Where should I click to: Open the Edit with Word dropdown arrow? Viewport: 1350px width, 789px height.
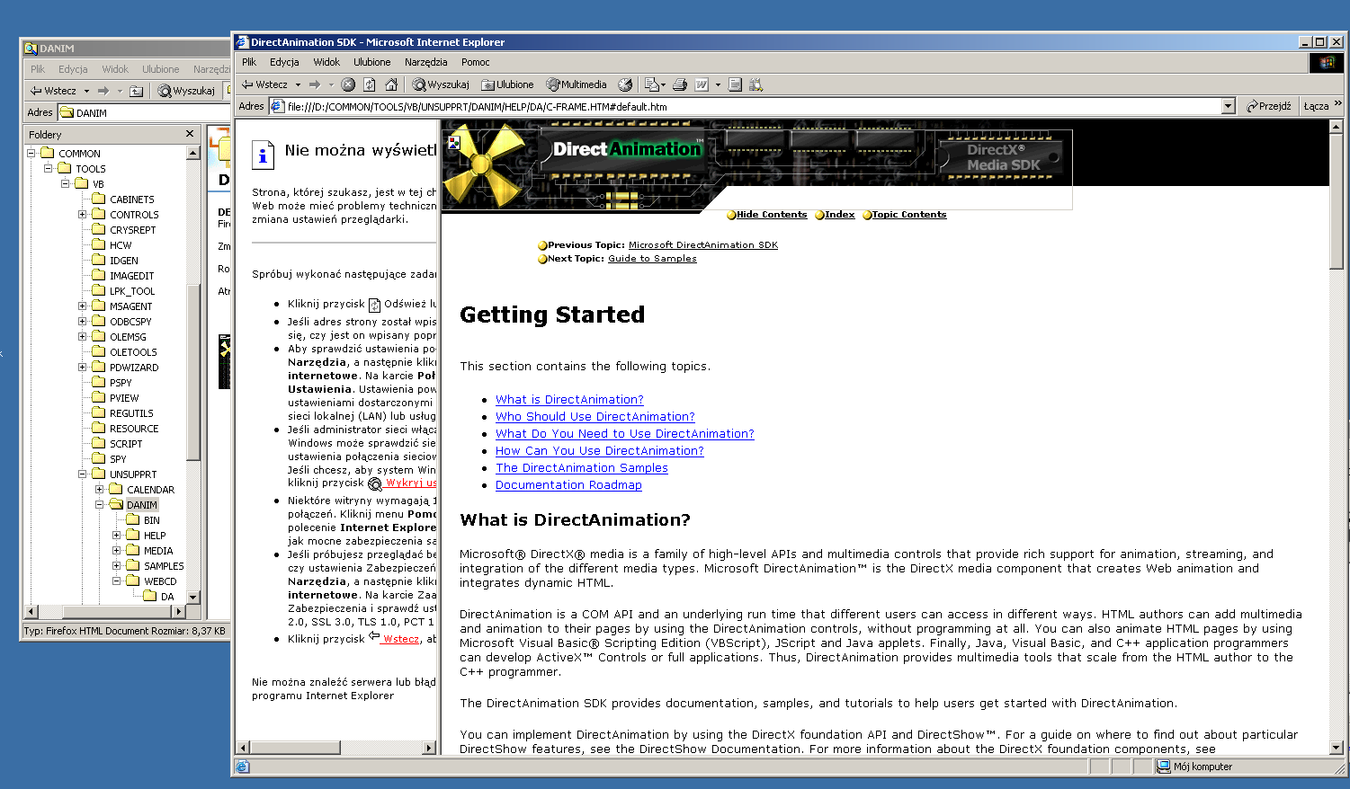coord(718,85)
